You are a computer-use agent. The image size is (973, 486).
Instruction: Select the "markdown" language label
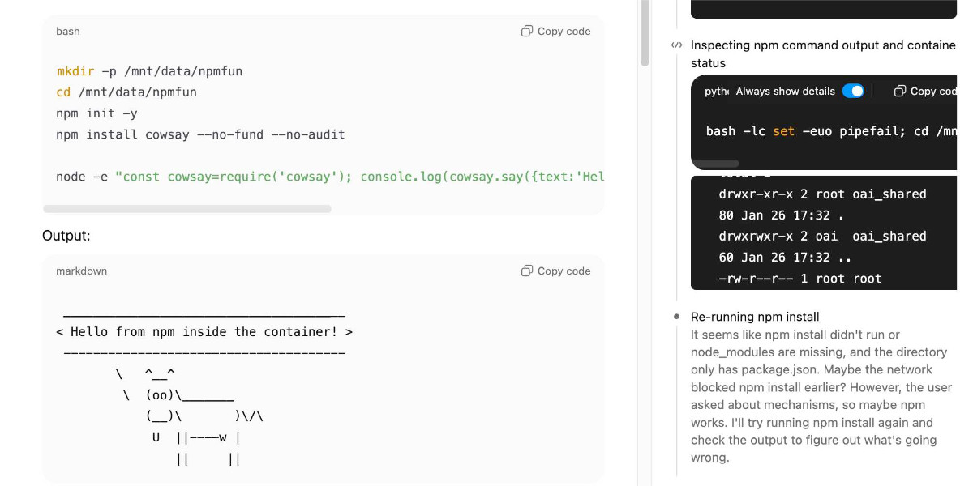81,271
